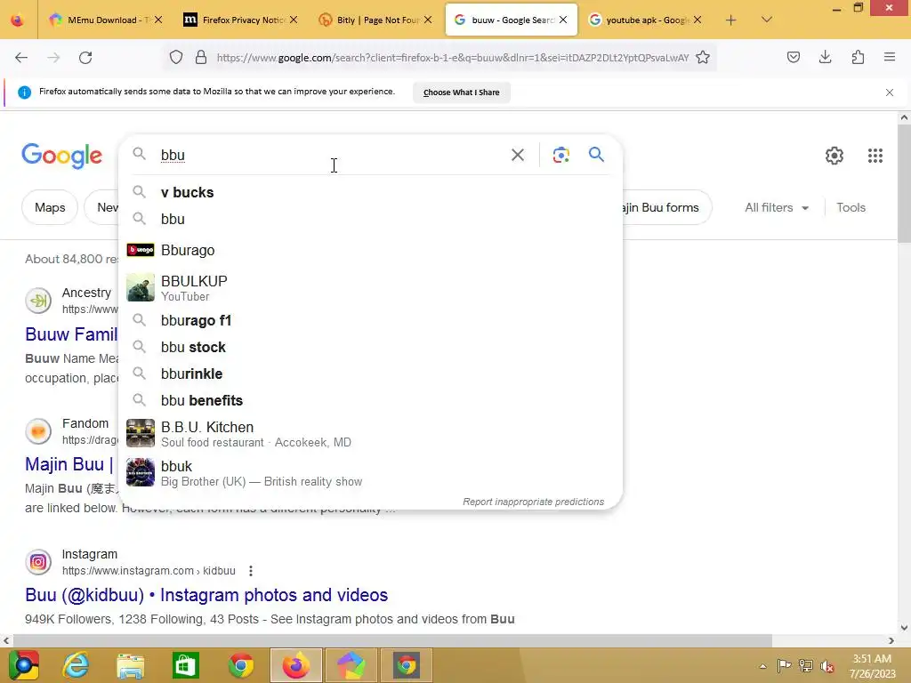Dismiss the Firefox data notification bar
911x683 pixels.
click(x=890, y=92)
